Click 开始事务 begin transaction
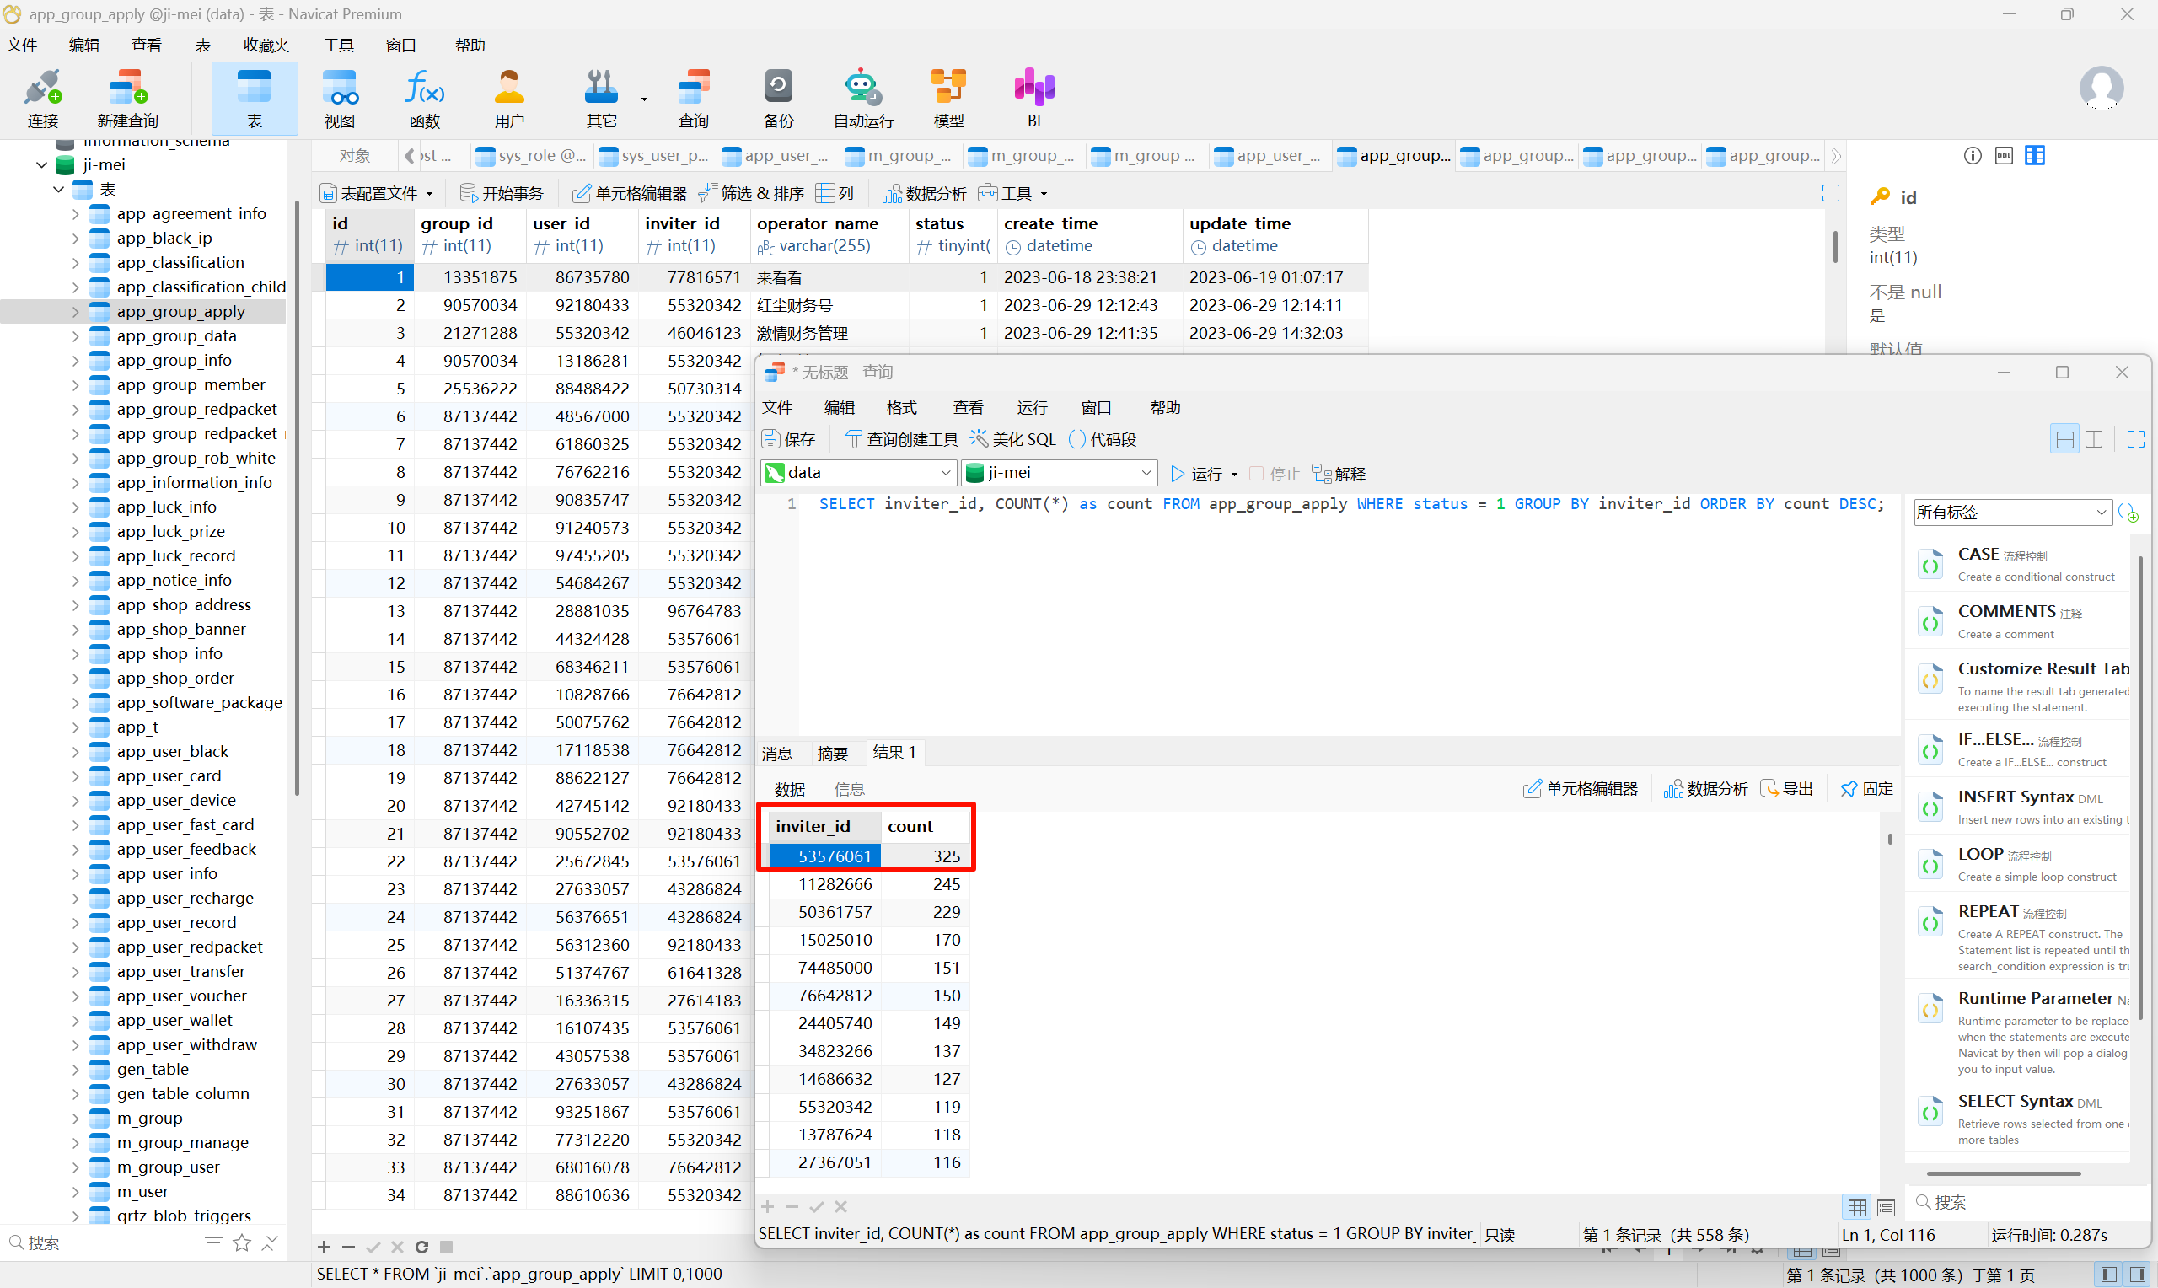The image size is (2158, 1288). (501, 193)
